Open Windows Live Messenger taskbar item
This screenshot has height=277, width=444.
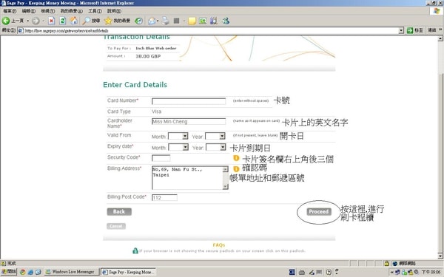click(71, 272)
